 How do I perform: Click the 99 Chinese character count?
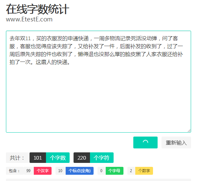pos(28,171)
